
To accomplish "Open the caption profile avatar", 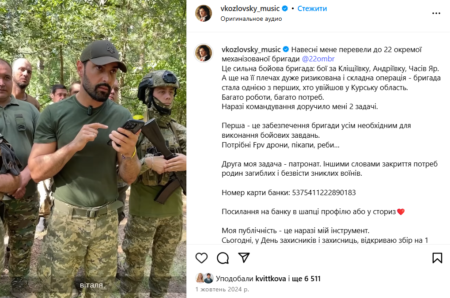I will tap(204, 53).
